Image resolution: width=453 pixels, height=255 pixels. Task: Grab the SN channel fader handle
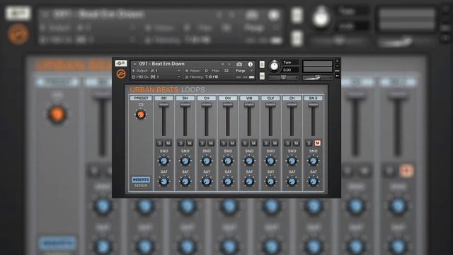(185, 105)
